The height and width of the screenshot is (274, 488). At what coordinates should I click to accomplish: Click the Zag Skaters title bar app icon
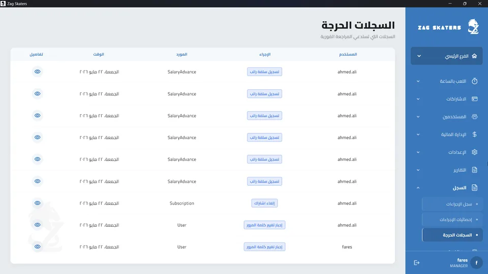click(3, 4)
